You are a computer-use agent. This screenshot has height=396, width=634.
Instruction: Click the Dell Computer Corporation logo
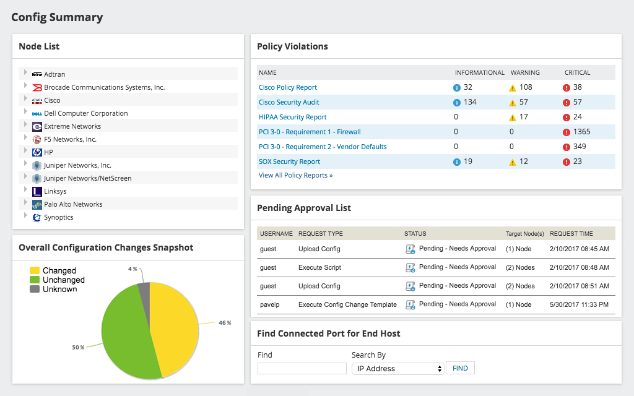[35, 113]
